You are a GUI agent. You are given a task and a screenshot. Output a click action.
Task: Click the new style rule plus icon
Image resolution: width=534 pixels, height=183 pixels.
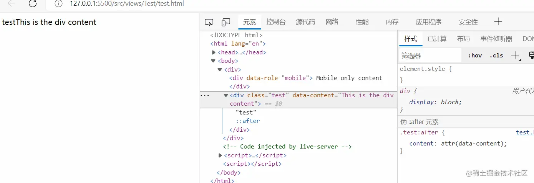click(516, 56)
